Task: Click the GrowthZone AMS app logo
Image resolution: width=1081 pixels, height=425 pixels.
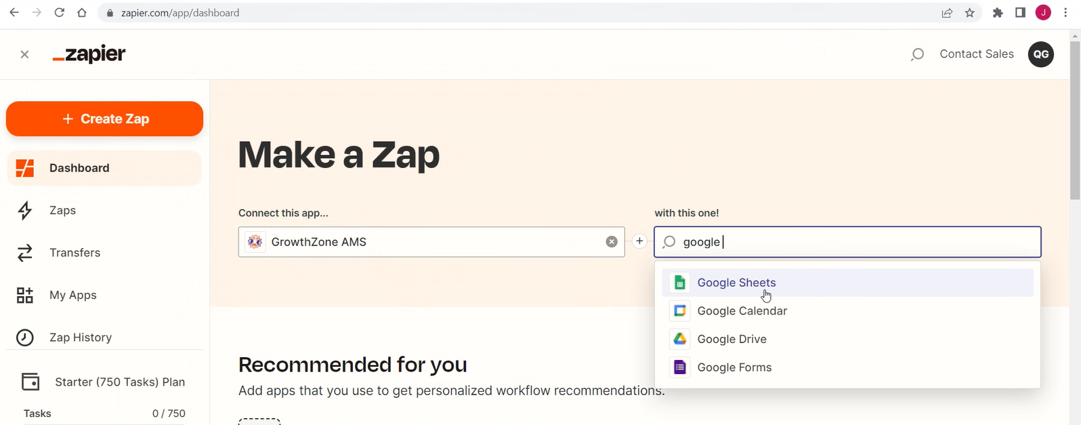Action: pyautogui.click(x=255, y=242)
